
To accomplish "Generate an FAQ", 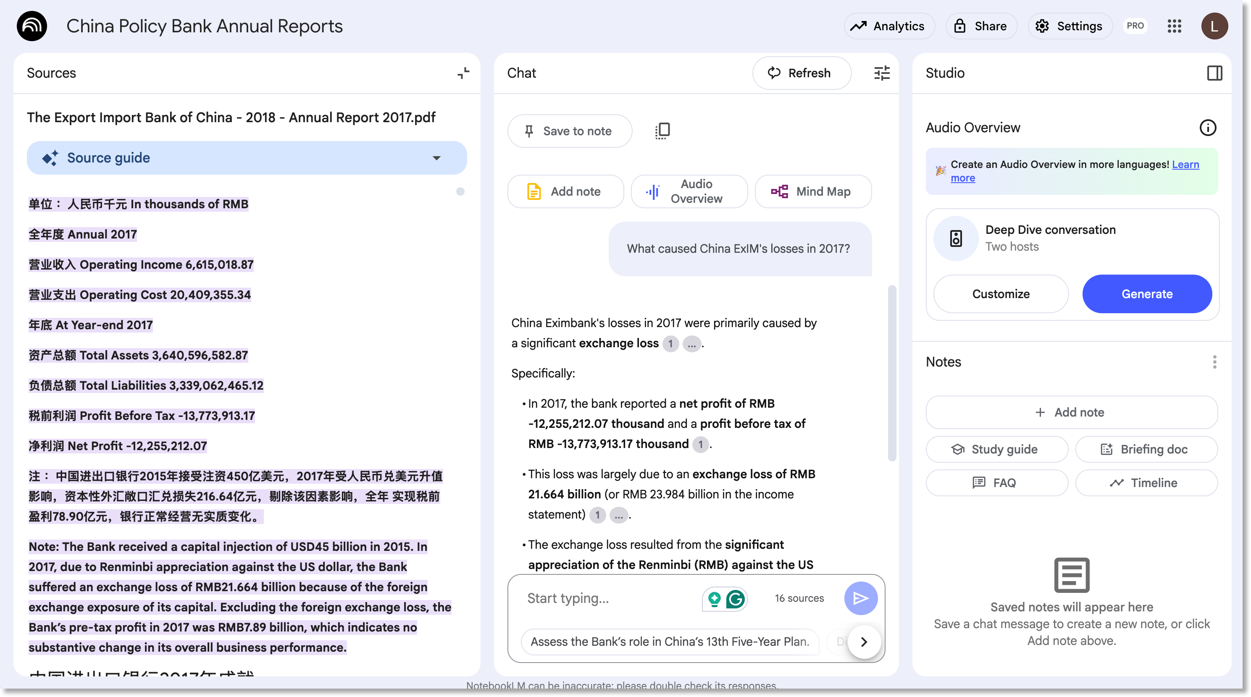I will pos(996,482).
